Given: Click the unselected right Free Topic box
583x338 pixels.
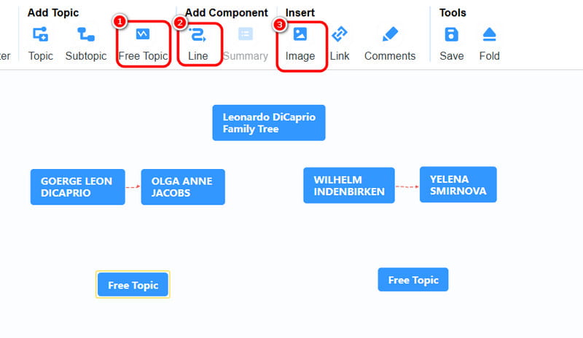Looking at the screenshot, I should click(413, 280).
